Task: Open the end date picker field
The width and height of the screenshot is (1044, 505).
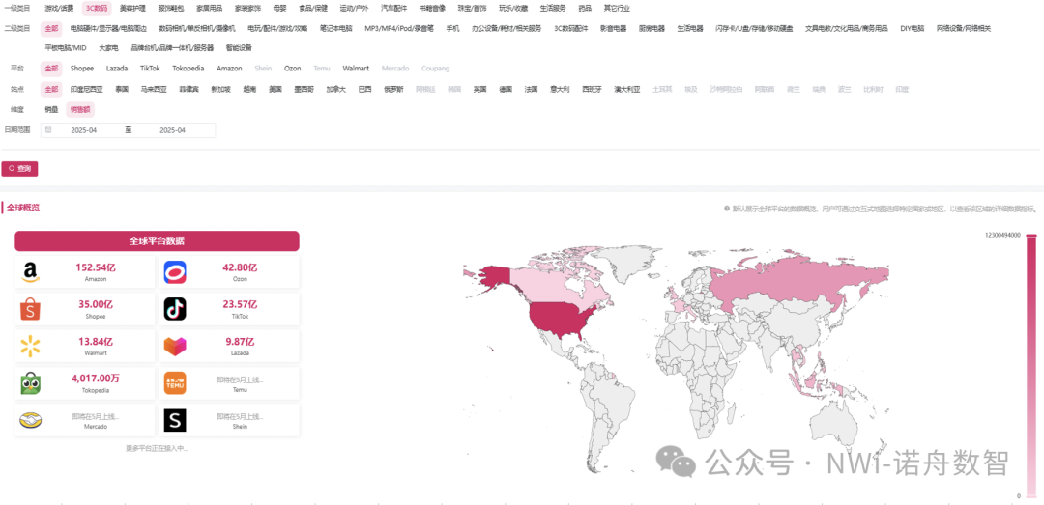Action: [172, 129]
